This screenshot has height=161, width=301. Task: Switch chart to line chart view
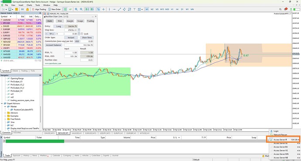pos(70,9)
